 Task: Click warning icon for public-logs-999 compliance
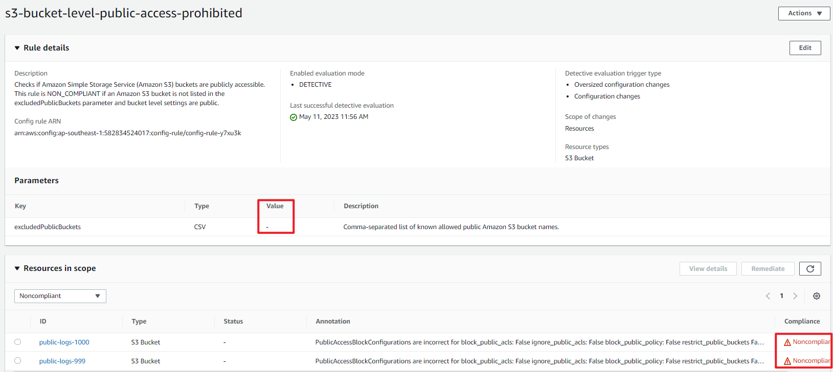tap(787, 361)
